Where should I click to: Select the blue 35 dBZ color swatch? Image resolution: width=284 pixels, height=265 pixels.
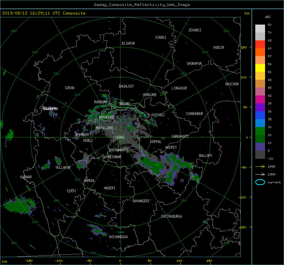tap(260, 115)
